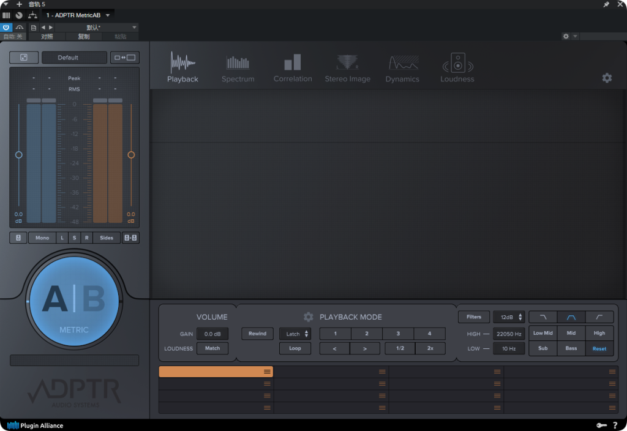
Task: Select cue point 1
Action: point(335,334)
